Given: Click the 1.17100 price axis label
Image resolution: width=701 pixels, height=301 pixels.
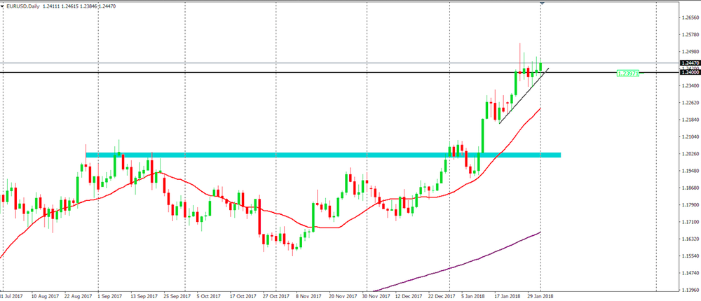Looking at the screenshot, I should tap(690, 222).
